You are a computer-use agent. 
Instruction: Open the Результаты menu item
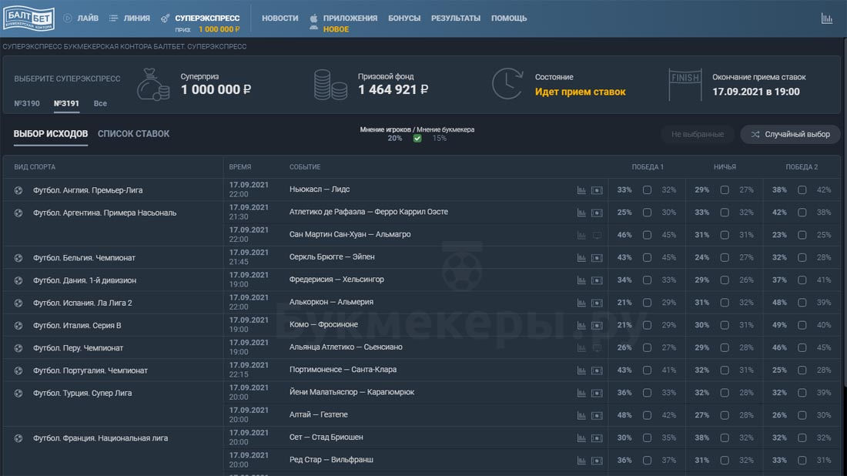point(455,18)
